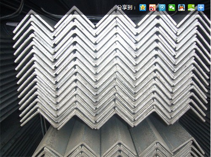The image size is (211, 157).
Task: Share to Tencent Weibo icon
Action: click(162, 8)
